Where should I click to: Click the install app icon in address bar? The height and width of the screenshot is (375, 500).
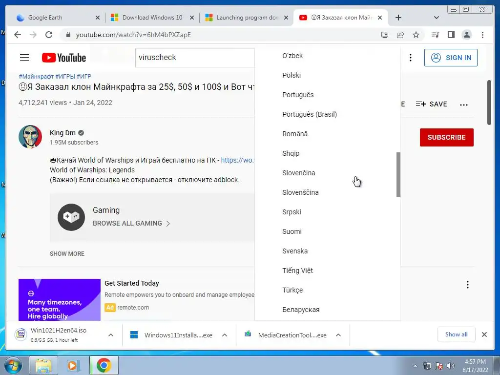click(x=385, y=35)
